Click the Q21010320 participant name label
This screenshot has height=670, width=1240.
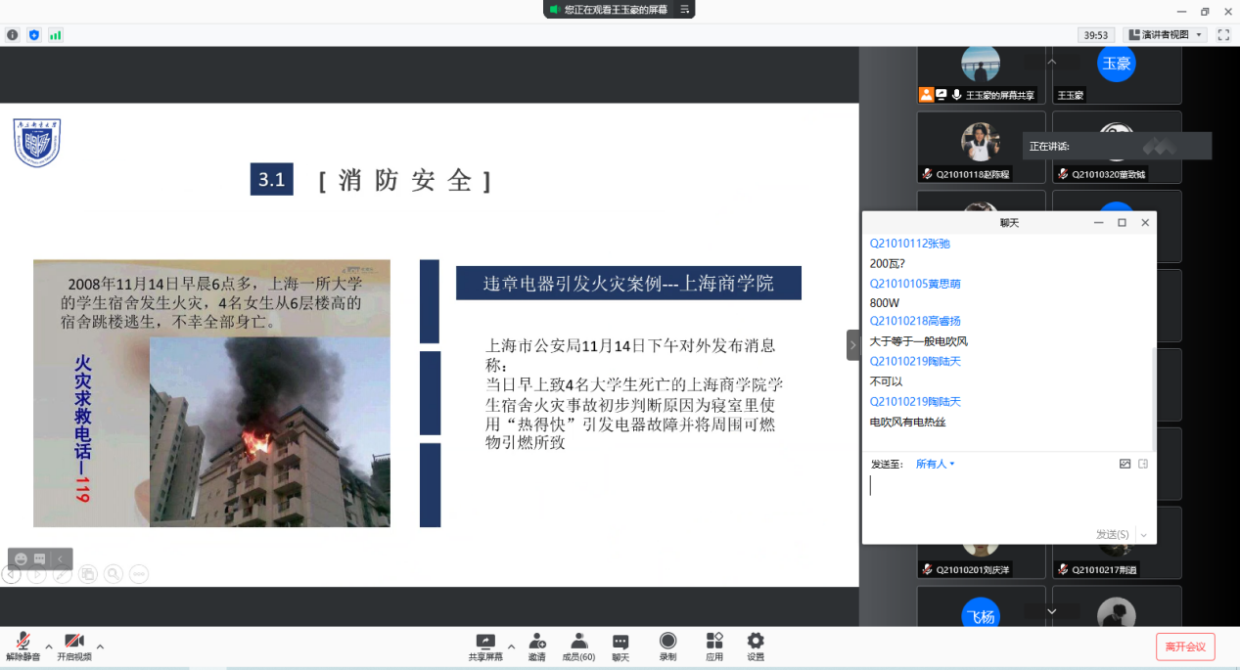pyautogui.click(x=1108, y=174)
